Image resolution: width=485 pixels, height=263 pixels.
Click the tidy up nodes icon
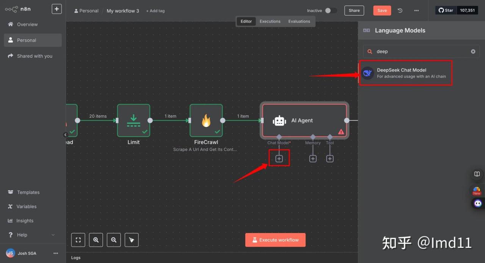[131, 240]
